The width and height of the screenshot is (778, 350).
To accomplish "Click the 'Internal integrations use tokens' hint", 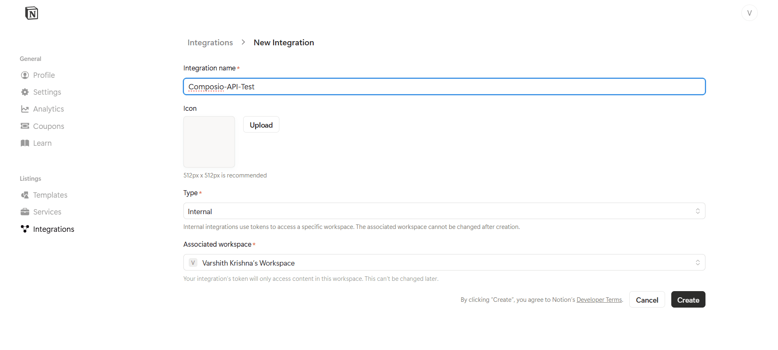I will click(352, 227).
